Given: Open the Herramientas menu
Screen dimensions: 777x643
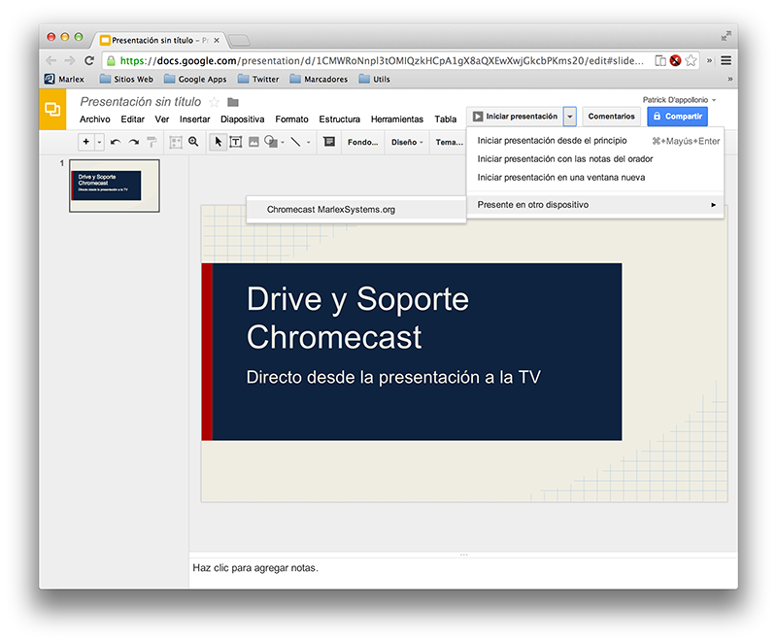Looking at the screenshot, I should point(397,119).
